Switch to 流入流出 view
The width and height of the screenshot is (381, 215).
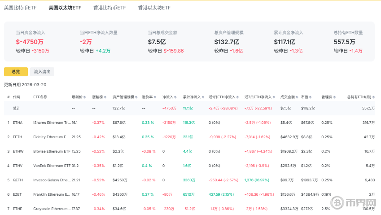click(42, 72)
